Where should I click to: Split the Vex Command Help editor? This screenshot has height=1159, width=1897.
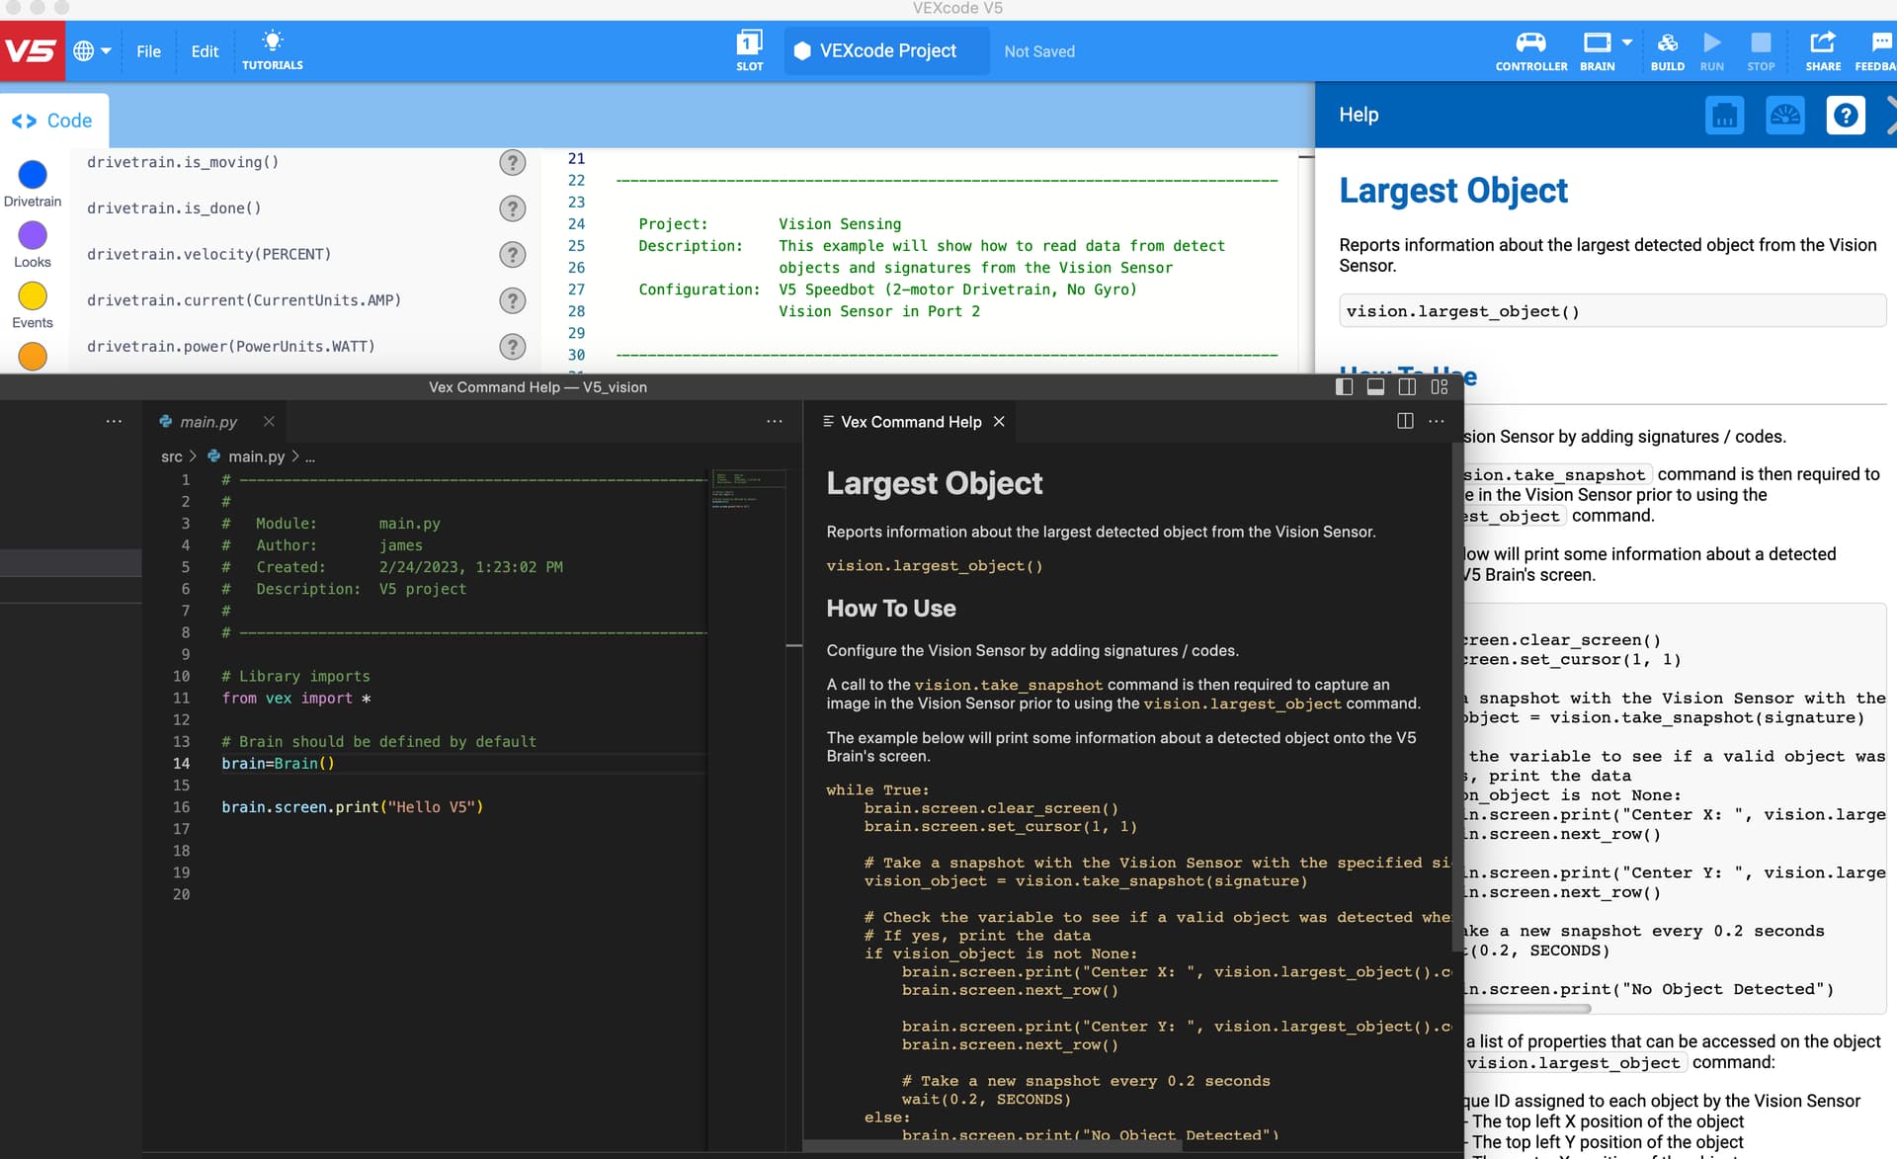[1405, 422]
